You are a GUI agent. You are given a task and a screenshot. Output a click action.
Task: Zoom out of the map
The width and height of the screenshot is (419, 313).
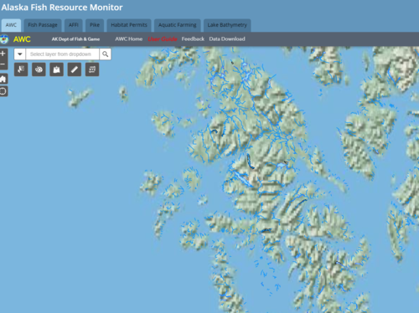[x=3, y=64]
